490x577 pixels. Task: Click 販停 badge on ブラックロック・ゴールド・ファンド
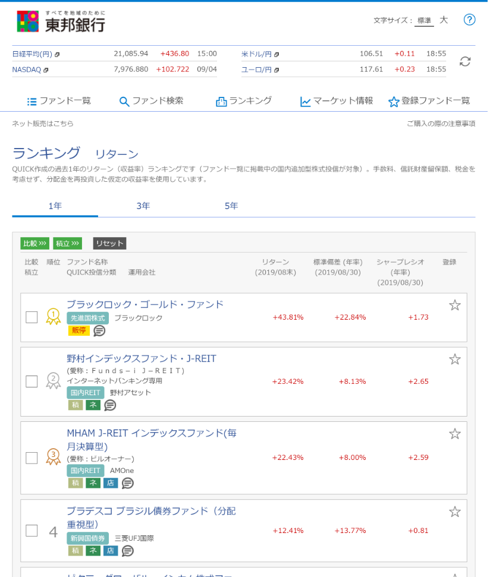tap(78, 330)
